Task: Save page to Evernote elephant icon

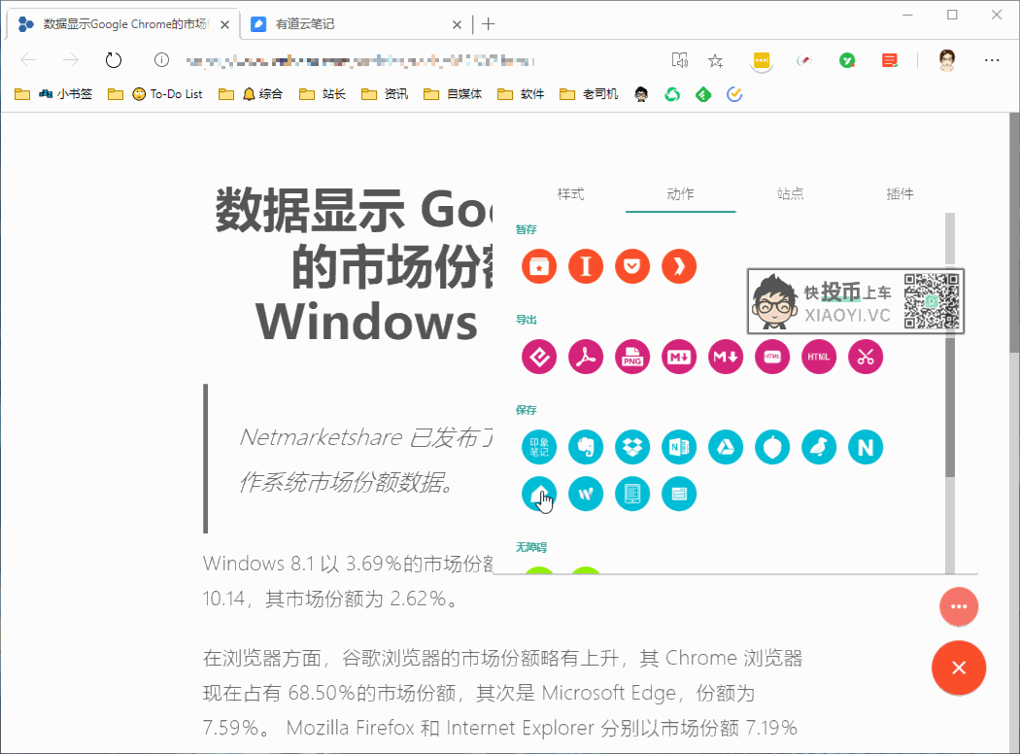Action: [x=586, y=448]
